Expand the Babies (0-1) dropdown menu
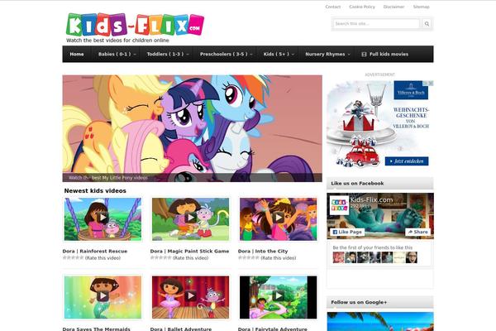 pyautogui.click(x=117, y=54)
